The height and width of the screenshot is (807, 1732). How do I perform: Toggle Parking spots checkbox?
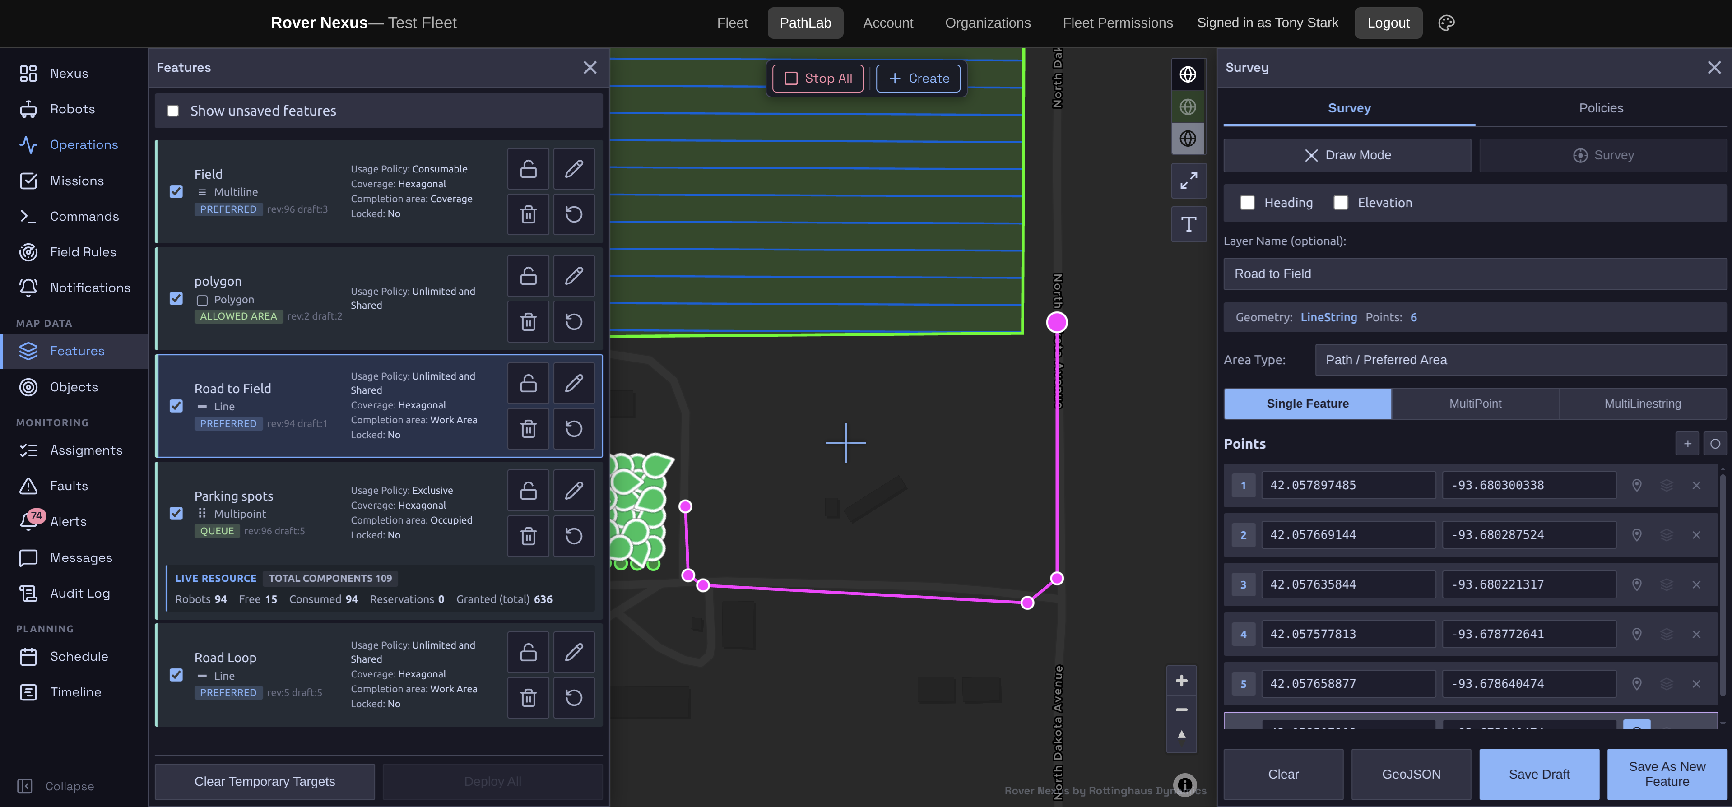(x=176, y=514)
